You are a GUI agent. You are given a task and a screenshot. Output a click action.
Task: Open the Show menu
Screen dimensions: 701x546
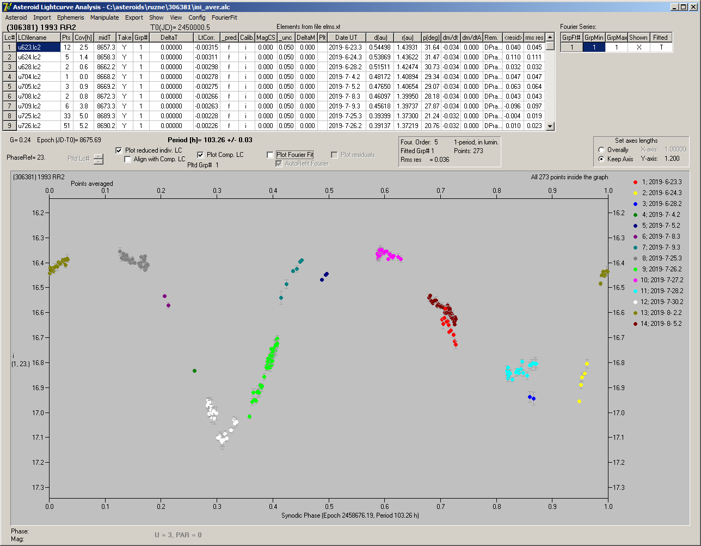coord(156,17)
